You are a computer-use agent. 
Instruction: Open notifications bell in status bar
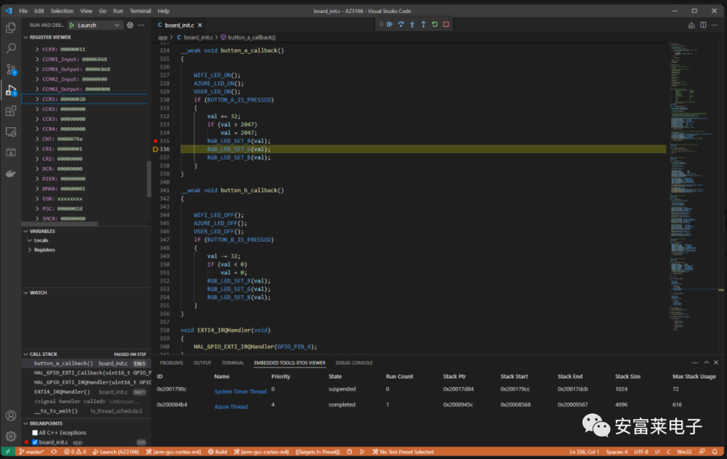[715, 452]
